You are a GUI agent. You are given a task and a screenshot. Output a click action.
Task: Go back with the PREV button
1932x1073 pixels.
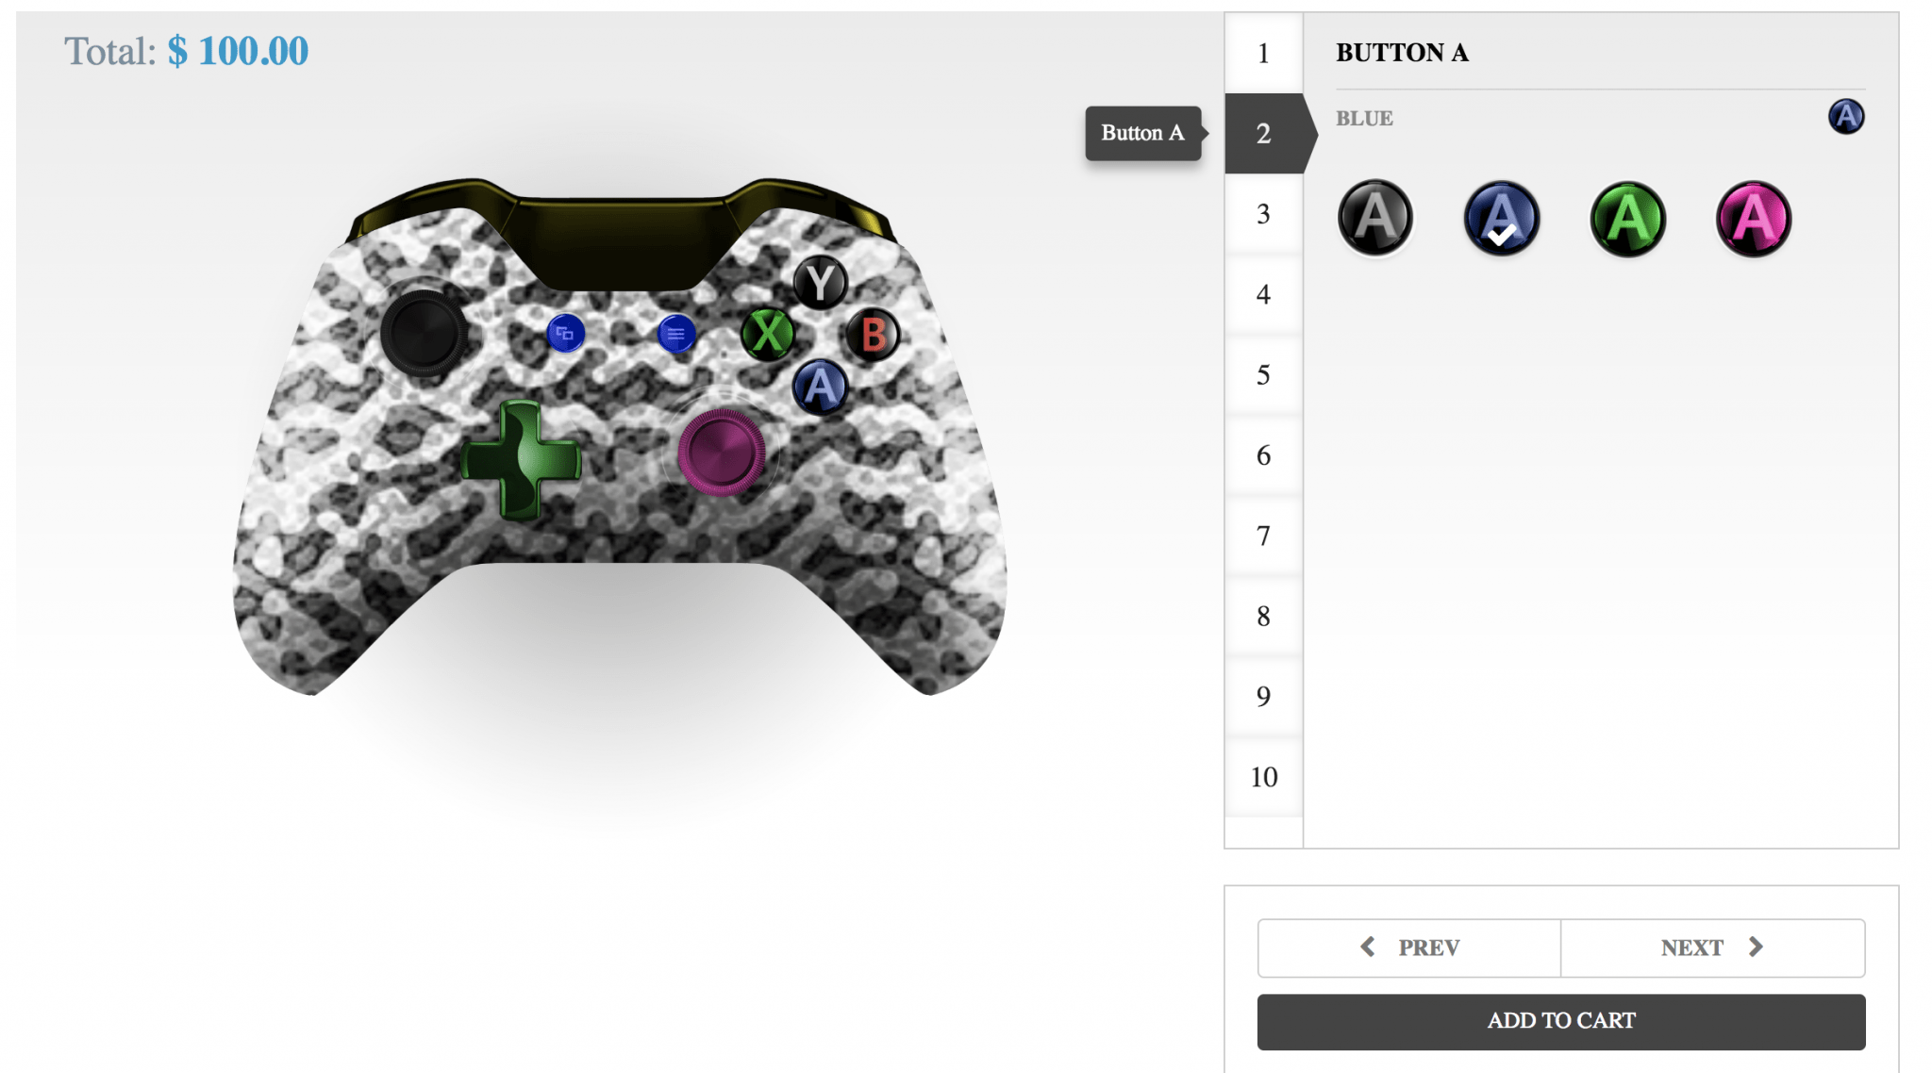pyautogui.click(x=1409, y=948)
